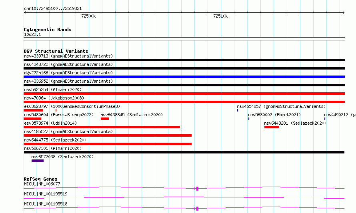This screenshot has height=213, width=356.
Task: Click the black nsv4343722 variant bar
Action: pyautogui.click(x=184, y=68)
